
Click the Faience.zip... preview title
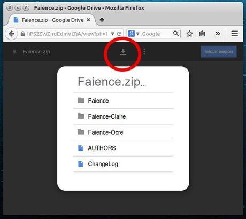click(x=112, y=82)
